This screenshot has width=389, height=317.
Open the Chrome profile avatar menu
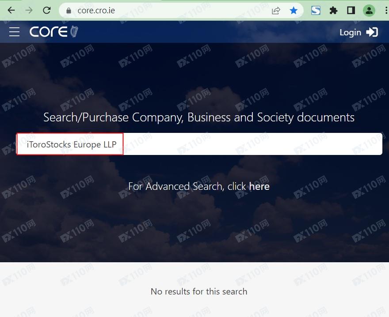coord(369,11)
